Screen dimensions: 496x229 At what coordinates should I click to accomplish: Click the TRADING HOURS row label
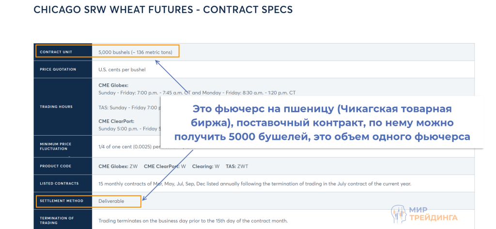(56, 107)
